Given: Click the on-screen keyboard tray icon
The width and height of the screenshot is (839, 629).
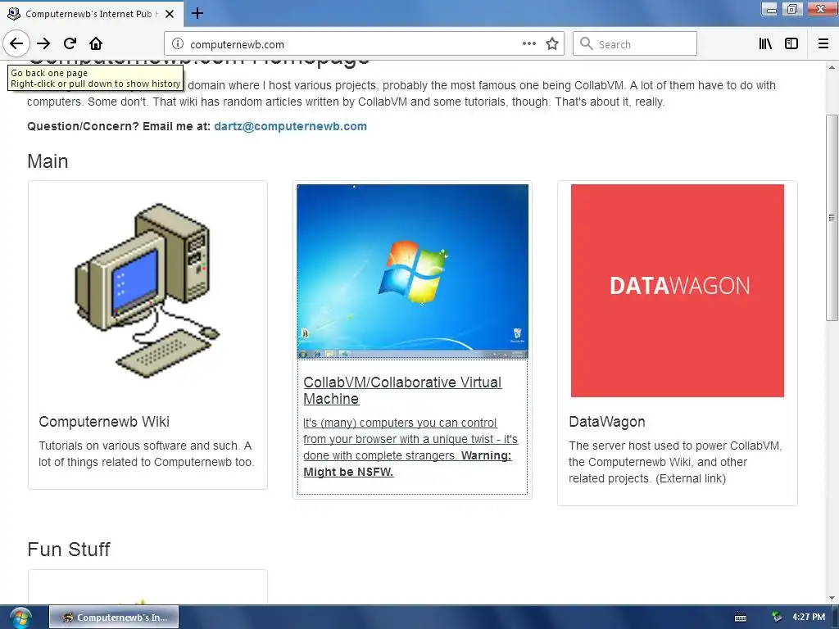Looking at the screenshot, I should click(741, 618).
